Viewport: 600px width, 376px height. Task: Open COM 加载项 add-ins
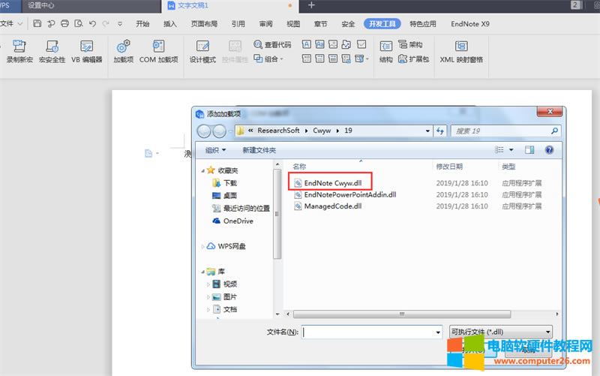coord(158,47)
